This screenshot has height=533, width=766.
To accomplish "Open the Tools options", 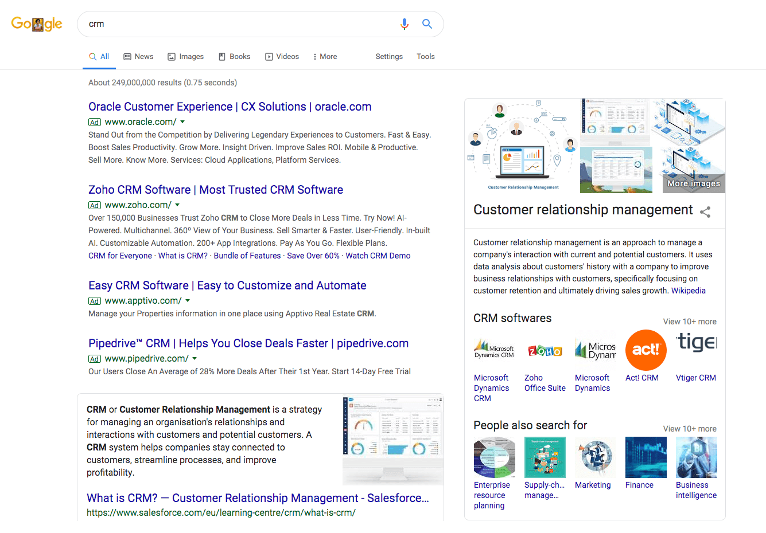I will pos(426,57).
